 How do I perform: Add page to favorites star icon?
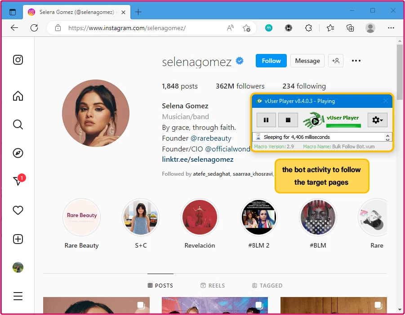(x=246, y=28)
